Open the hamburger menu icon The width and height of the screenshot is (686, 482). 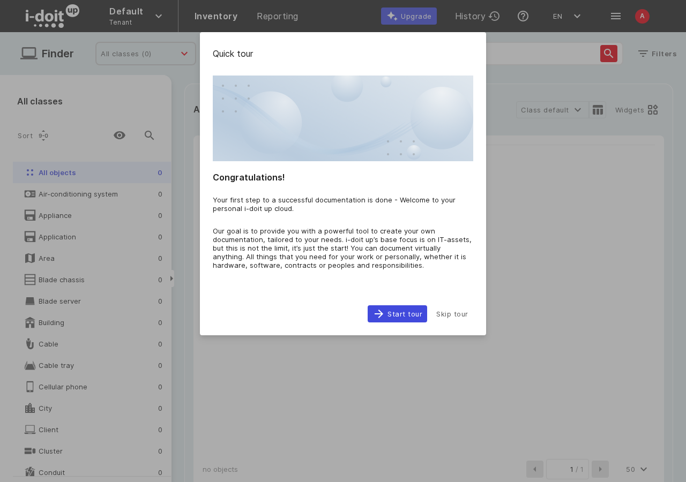pyautogui.click(x=616, y=16)
